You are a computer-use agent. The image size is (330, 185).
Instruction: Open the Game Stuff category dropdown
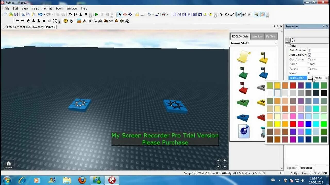click(x=276, y=43)
